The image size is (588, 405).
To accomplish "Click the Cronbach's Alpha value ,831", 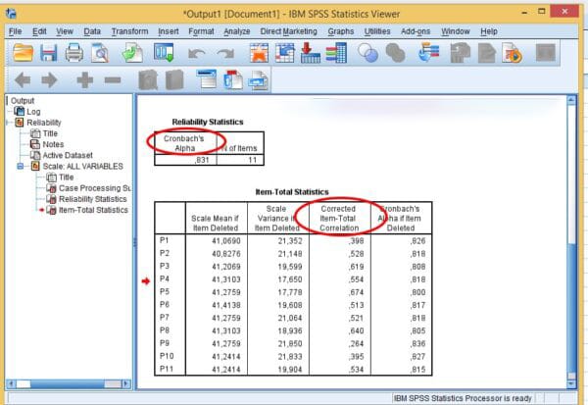I will coord(202,160).
